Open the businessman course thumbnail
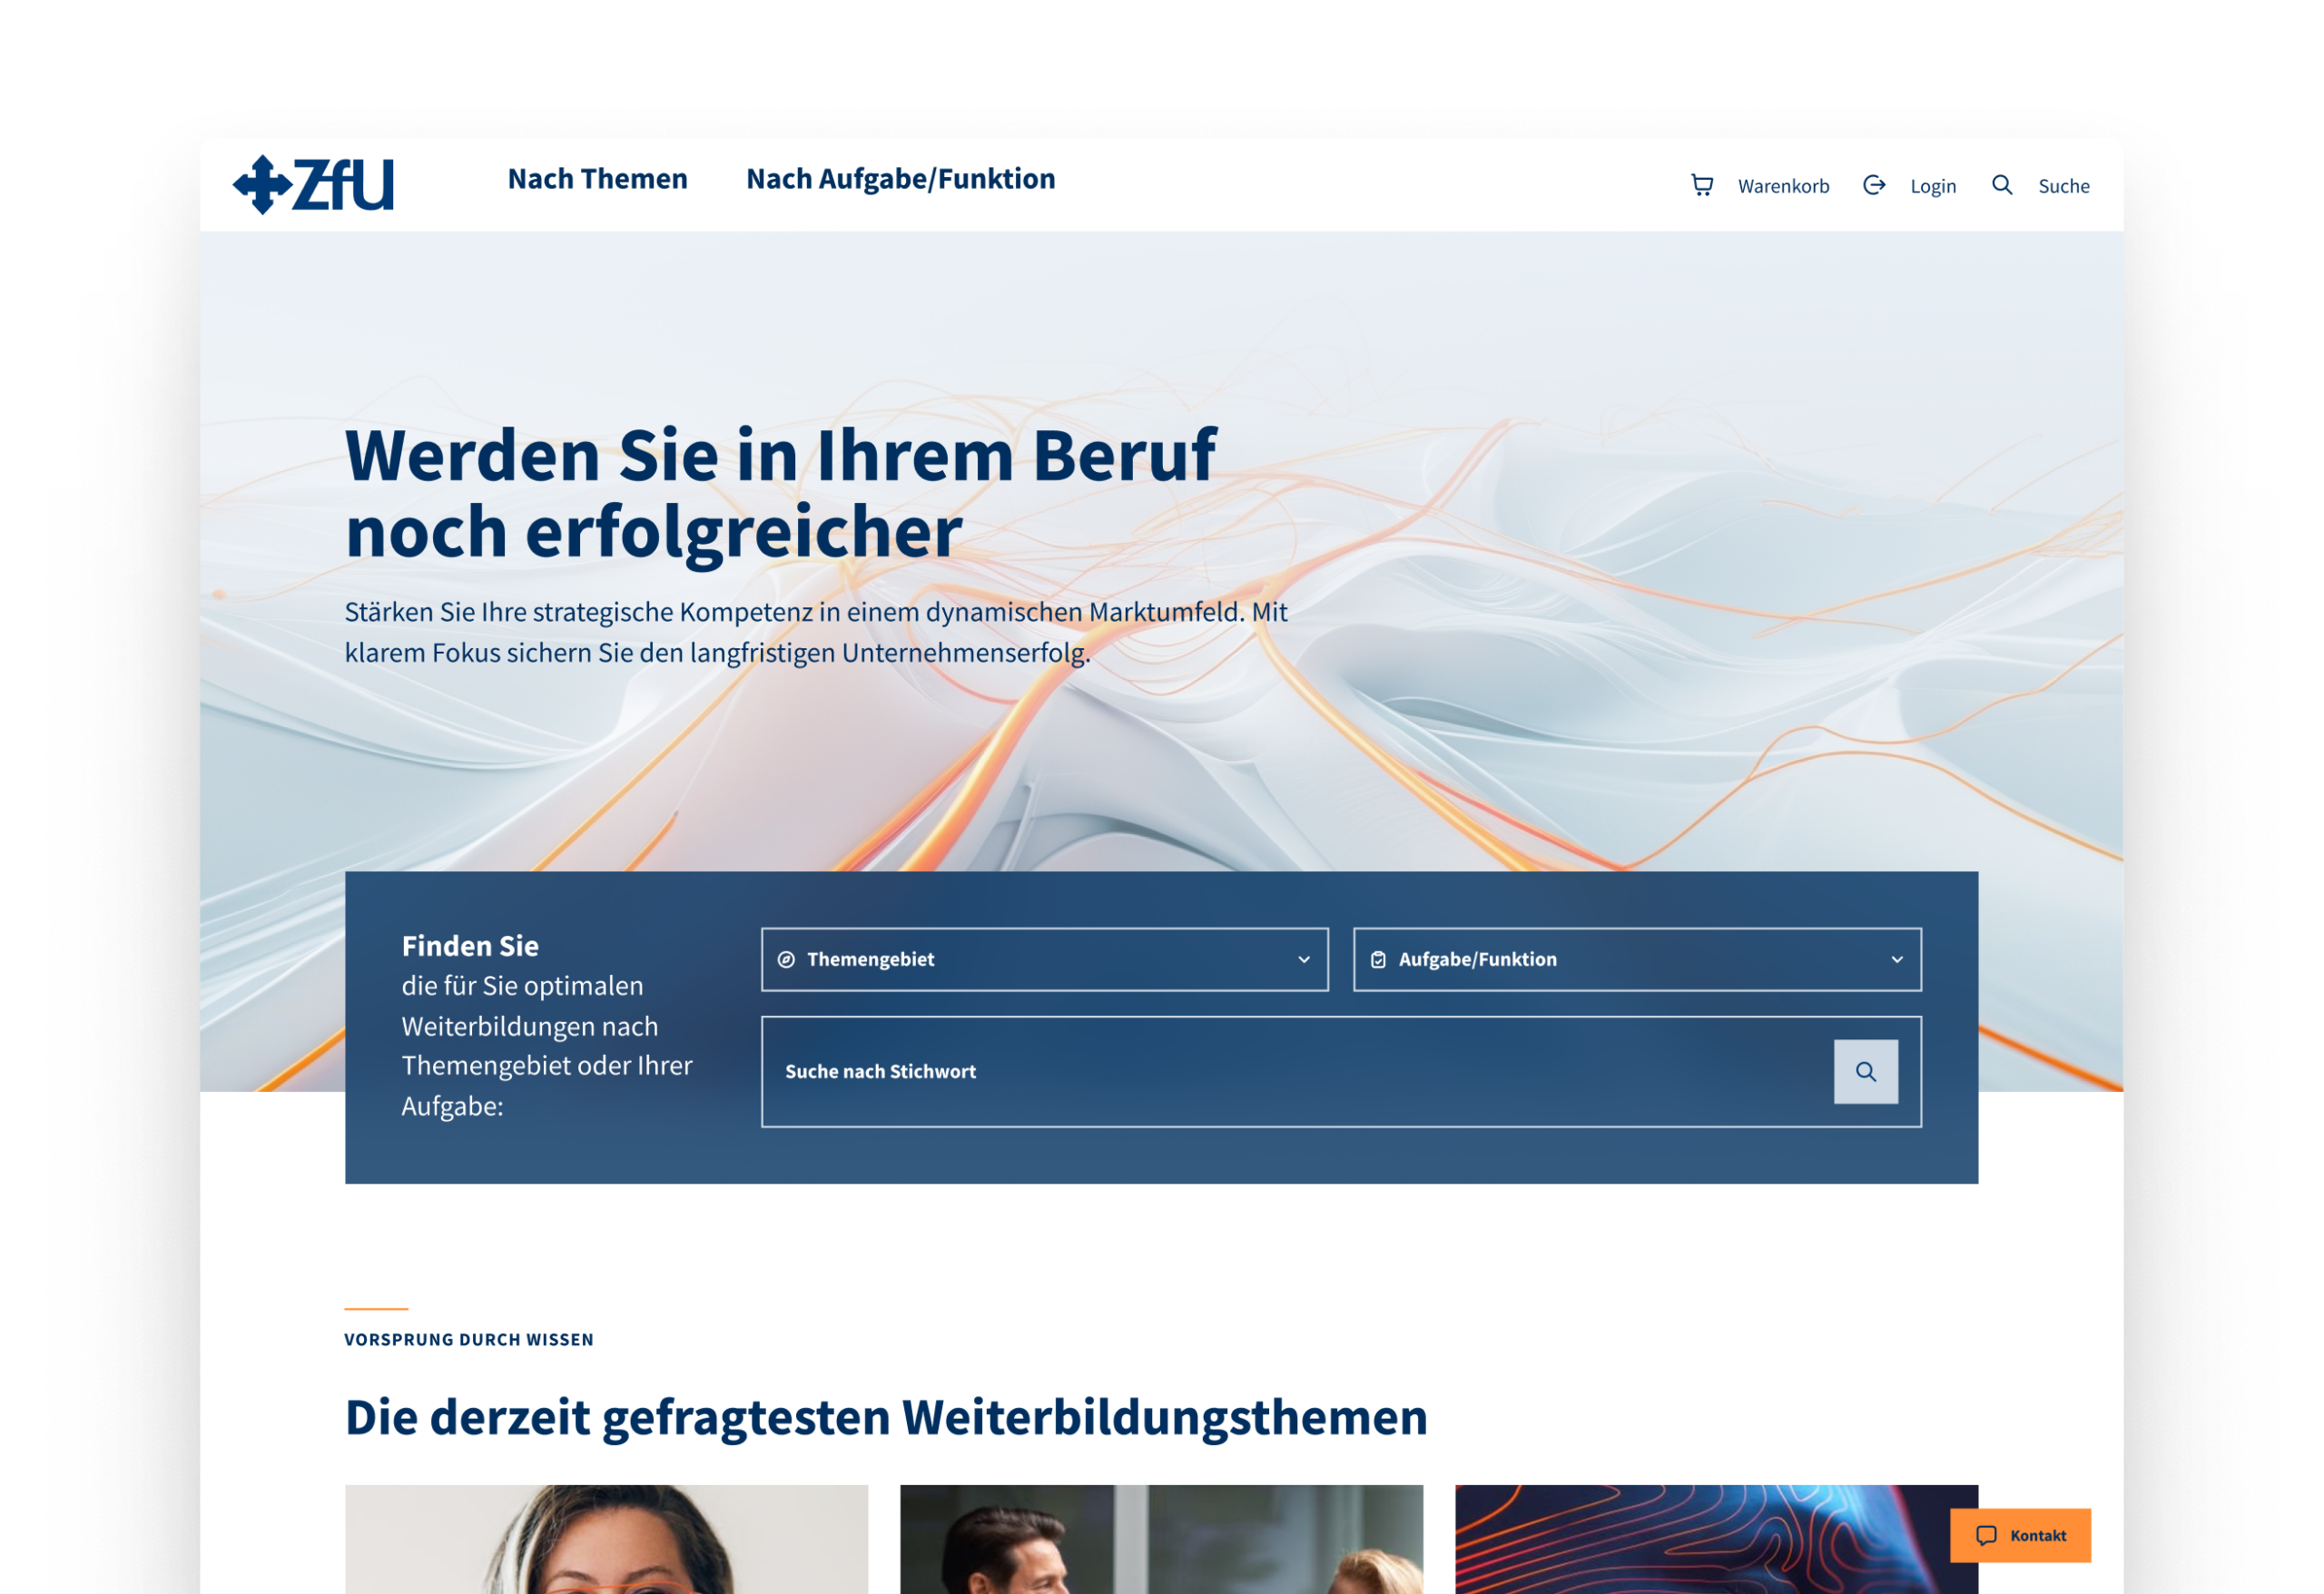Image resolution: width=2324 pixels, height=1594 pixels. [1161, 1539]
